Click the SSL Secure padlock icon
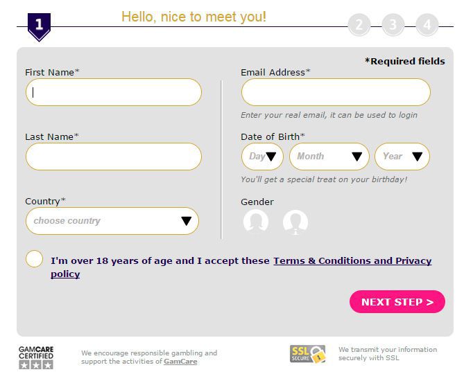Image resolution: width=473 pixels, height=381 pixels. click(x=308, y=354)
